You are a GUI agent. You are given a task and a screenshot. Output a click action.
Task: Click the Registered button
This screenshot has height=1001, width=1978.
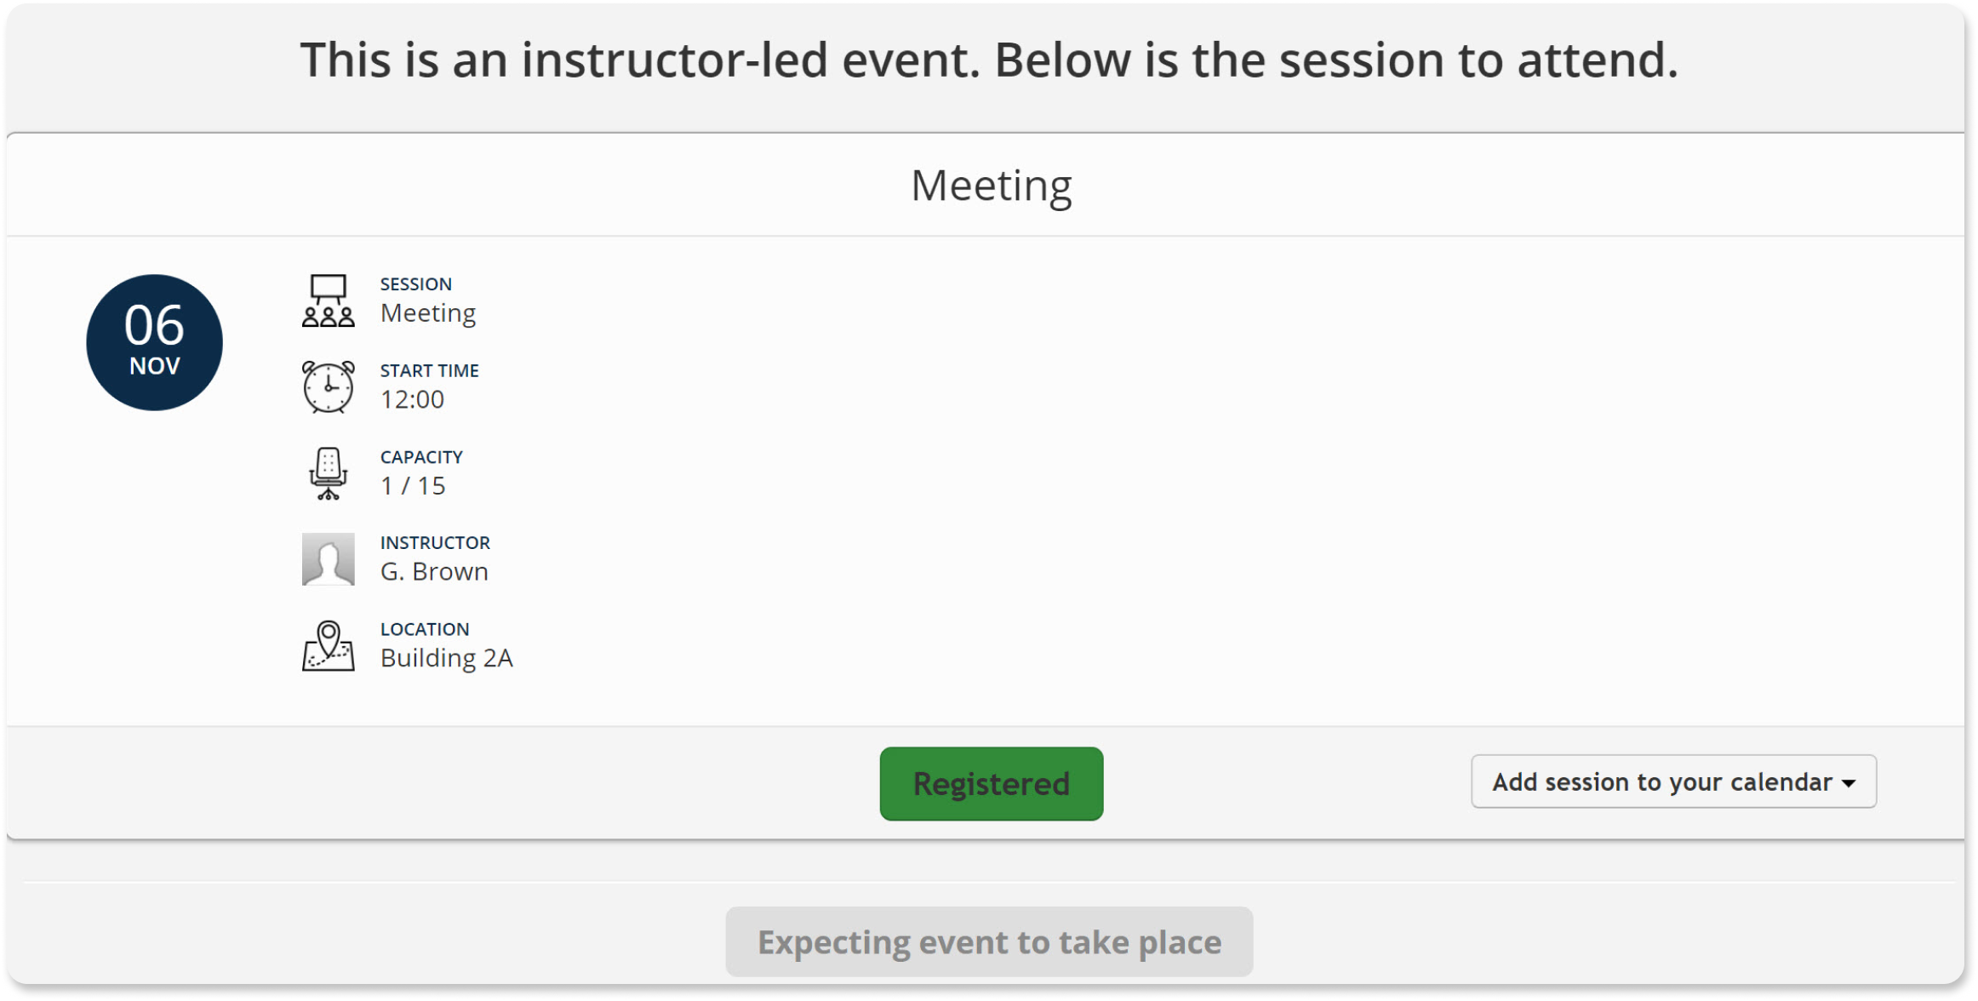[x=989, y=783]
